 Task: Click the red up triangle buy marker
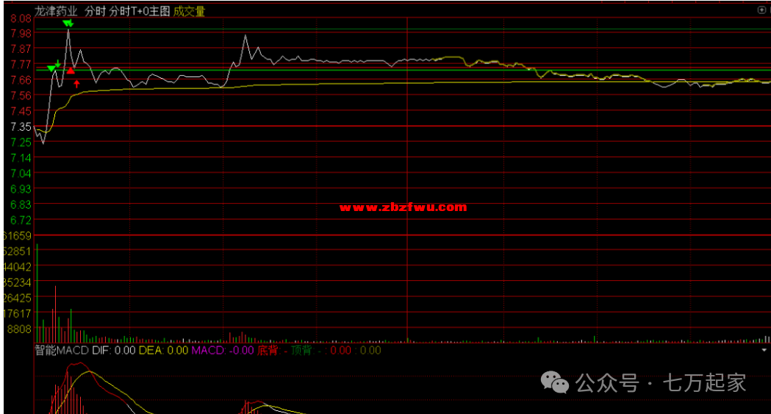point(71,71)
